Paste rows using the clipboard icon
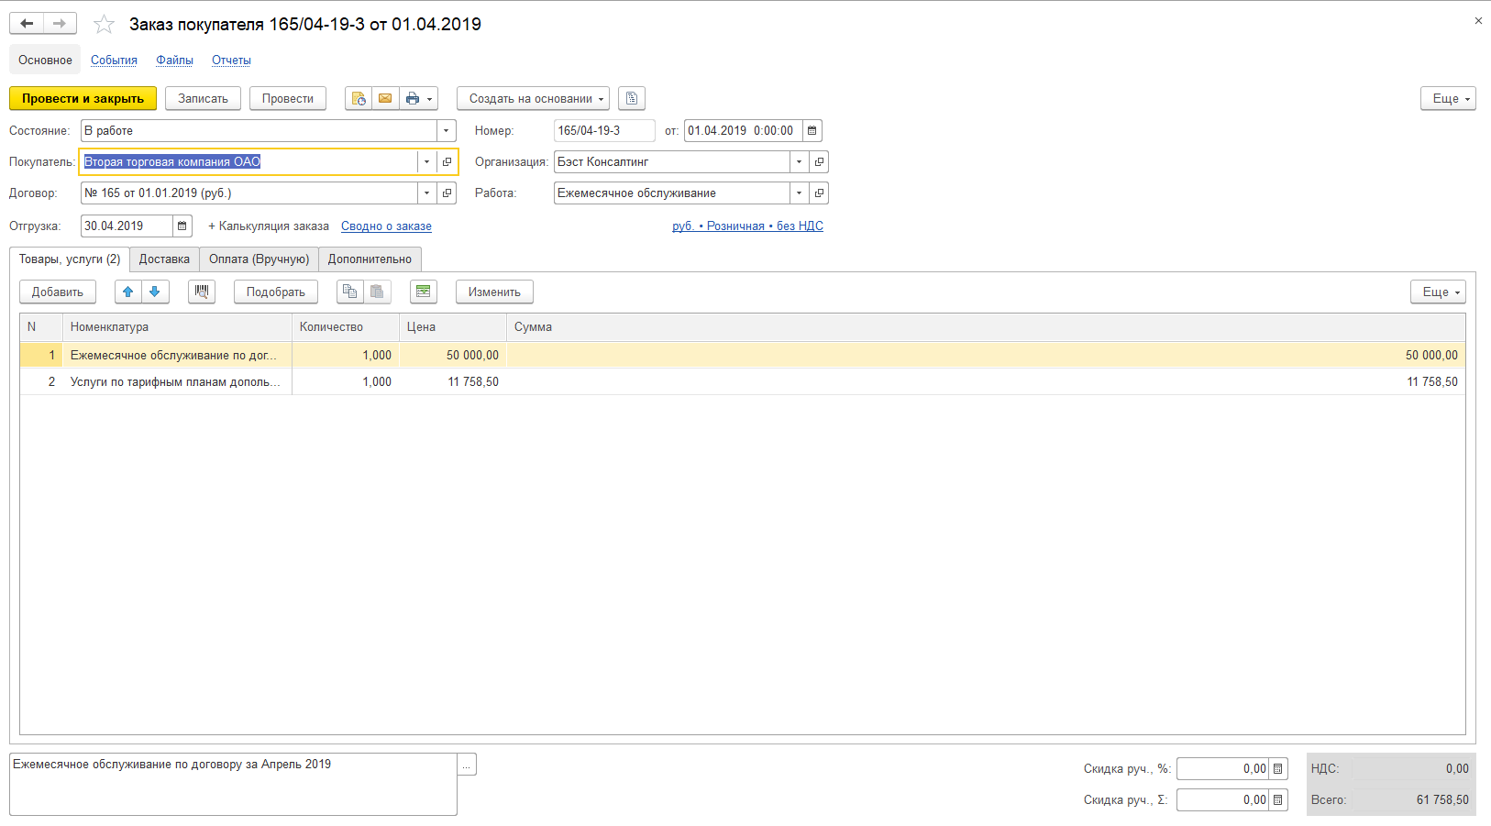This screenshot has width=1491, height=826. pyautogui.click(x=377, y=292)
